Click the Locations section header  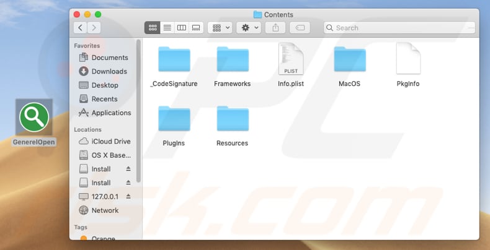point(88,130)
